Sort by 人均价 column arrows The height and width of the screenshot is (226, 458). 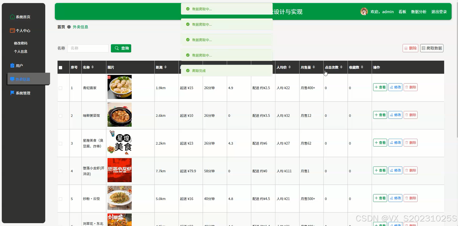coord(290,67)
